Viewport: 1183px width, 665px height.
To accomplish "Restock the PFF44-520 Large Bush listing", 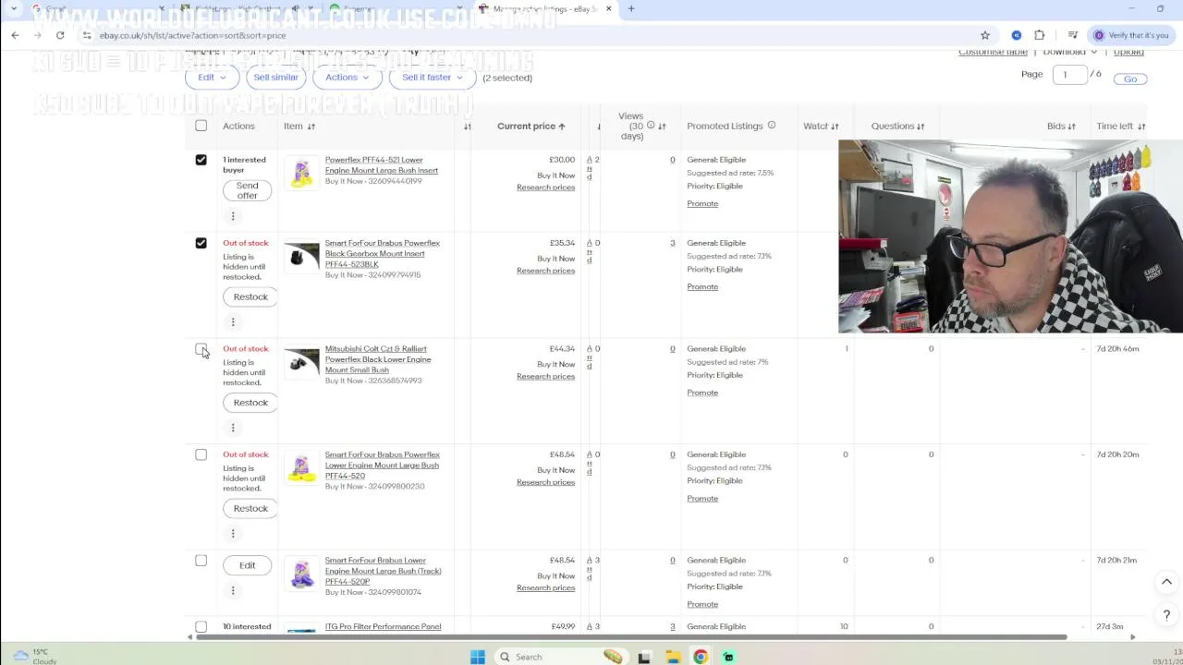I will [x=250, y=509].
